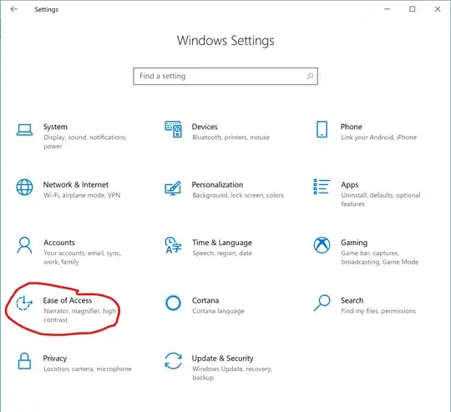Viewport: 451px width, 412px height.
Task: Click 'Link your Android, iPhone' description
Action: [379, 138]
